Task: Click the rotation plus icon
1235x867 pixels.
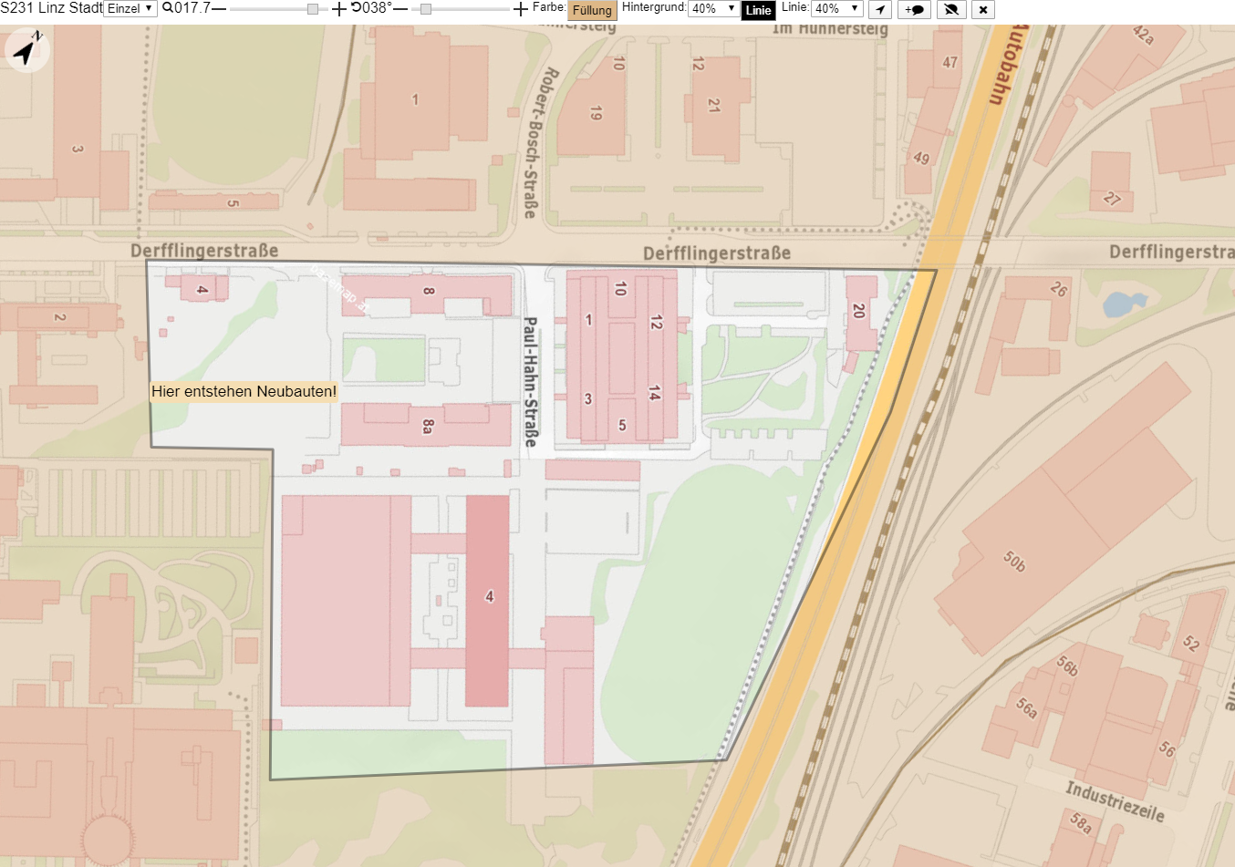Action: click(x=521, y=9)
